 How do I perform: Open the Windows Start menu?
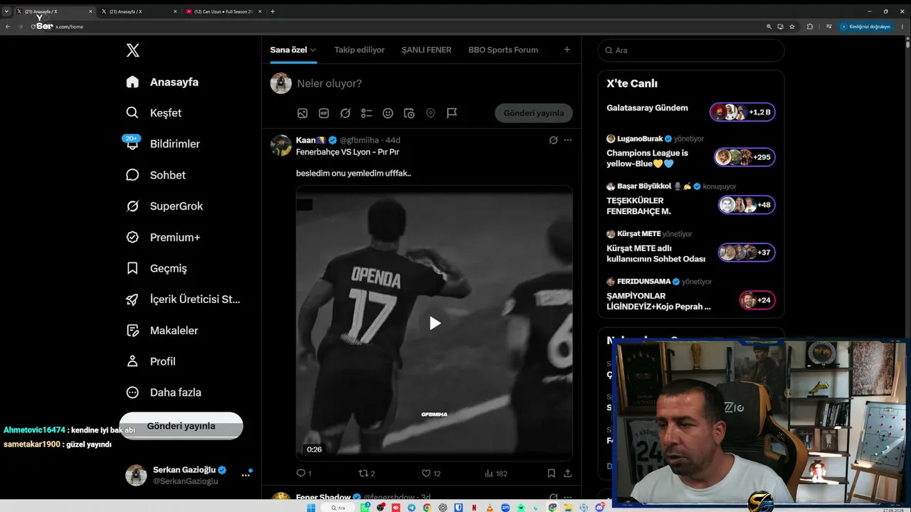[311, 508]
